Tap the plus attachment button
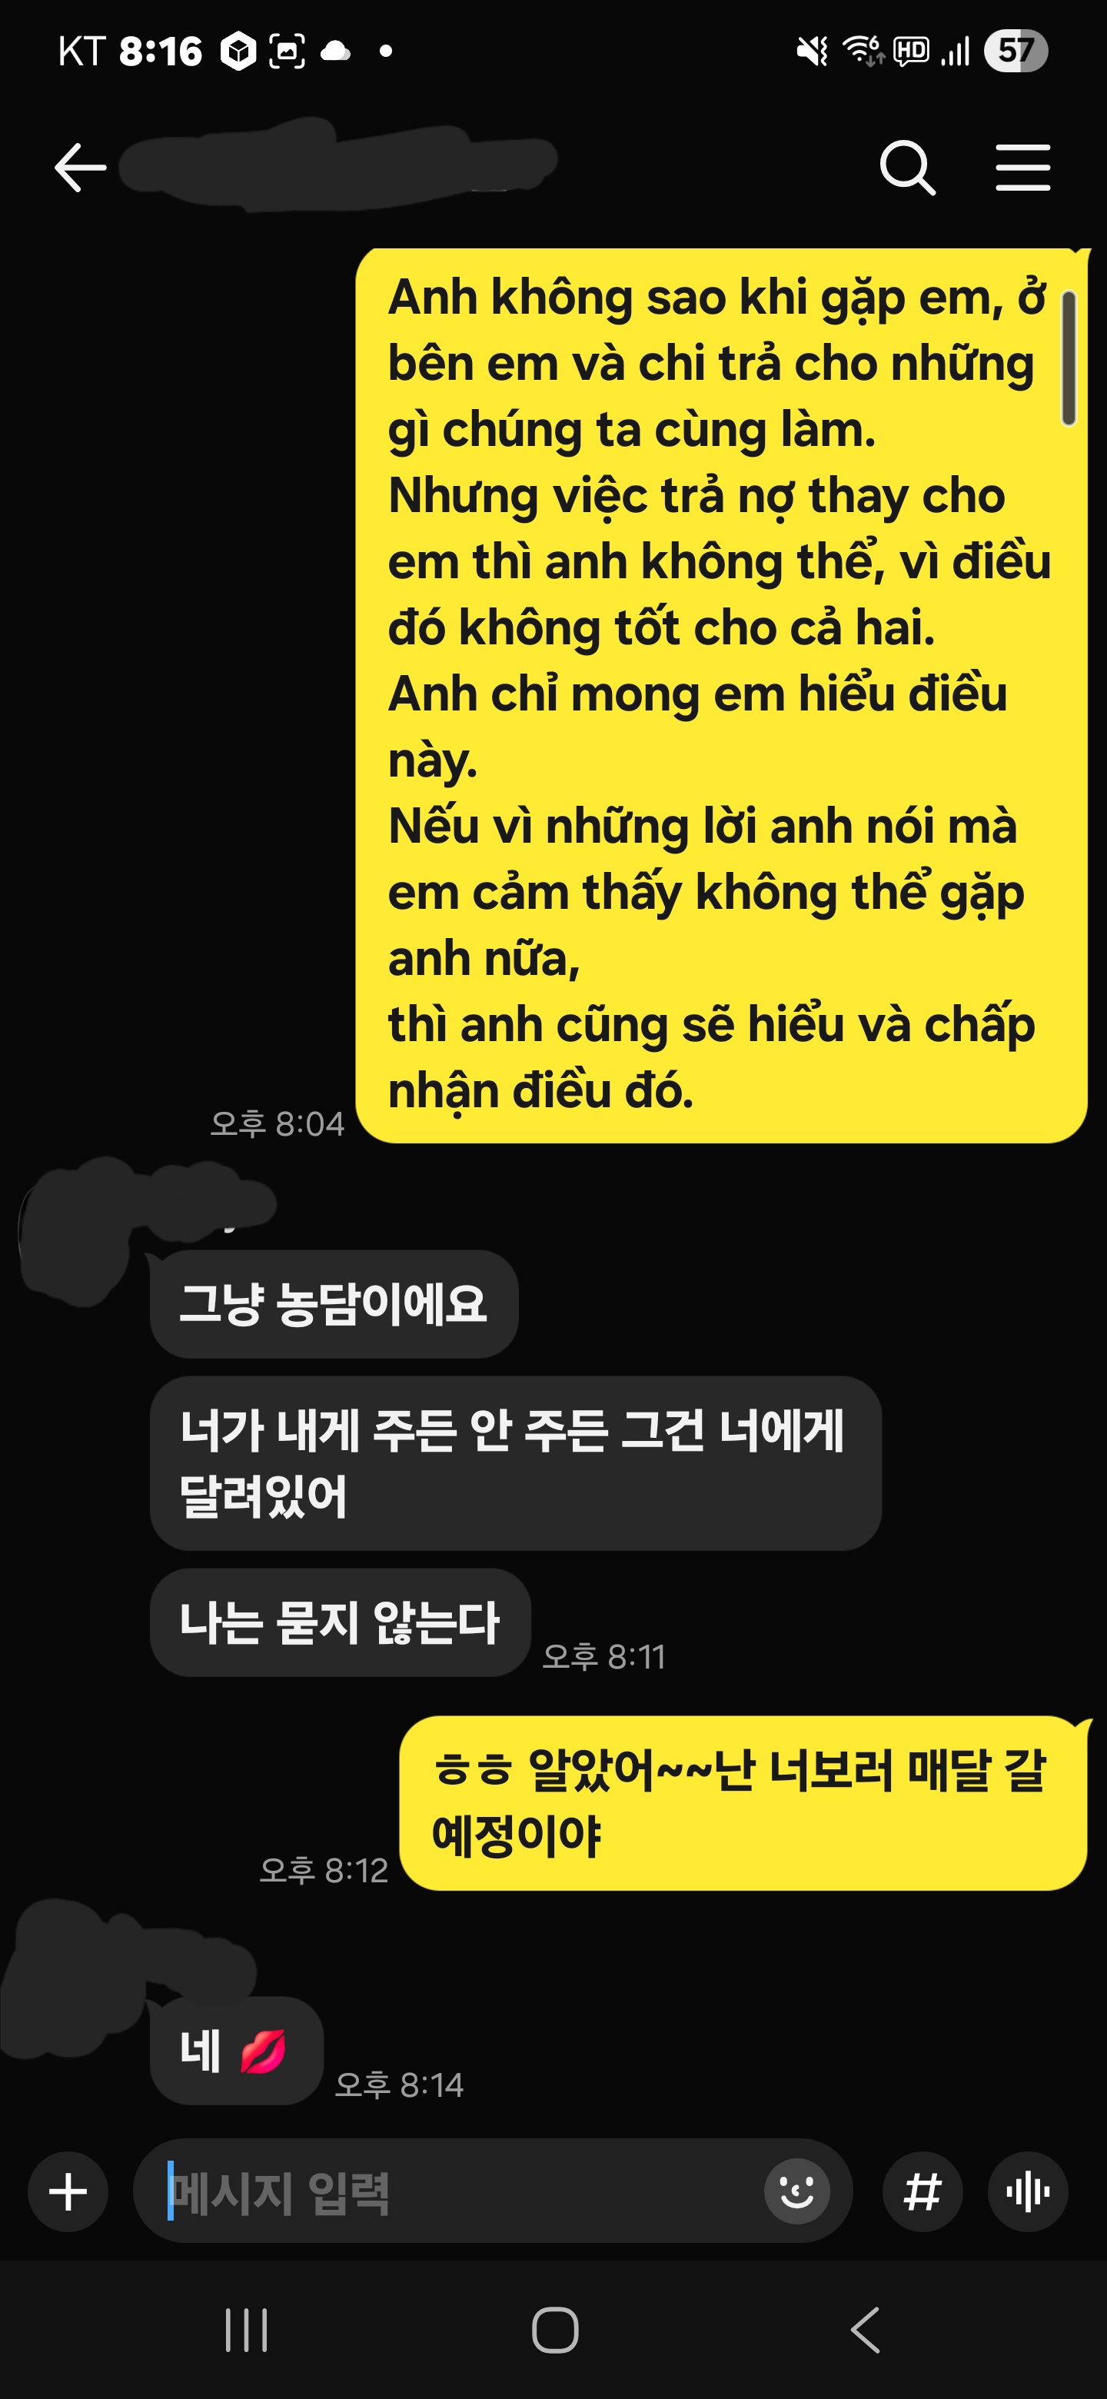This screenshot has height=2399, width=1107. [x=68, y=2191]
